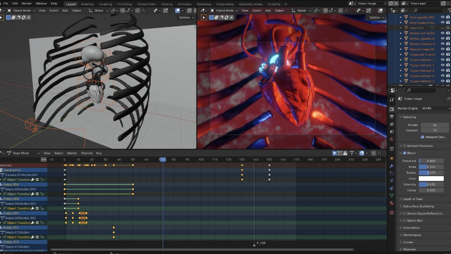The height and width of the screenshot is (254, 451).
Task: Expand the Subsurface Scattering panel
Action: point(418,206)
